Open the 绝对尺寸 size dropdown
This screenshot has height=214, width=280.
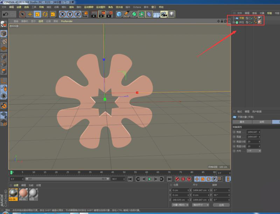(200, 205)
